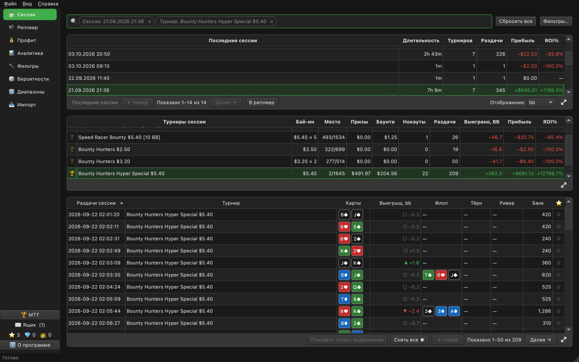The width and height of the screenshot is (579, 362).
Task: Expand the Раздачи сессии panel to full size
Action: (x=564, y=340)
